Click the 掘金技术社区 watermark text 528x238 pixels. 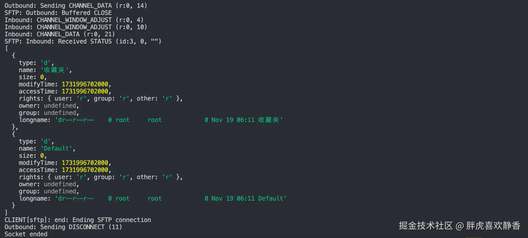point(426,226)
